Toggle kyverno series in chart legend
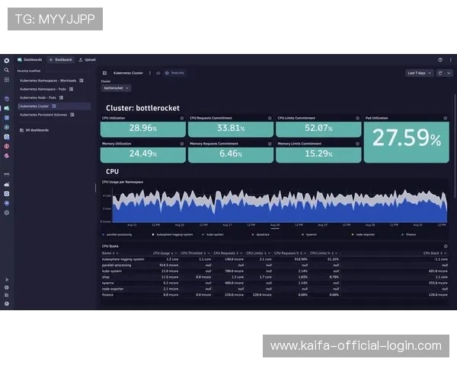This screenshot has height=365, width=457. coord(309,235)
